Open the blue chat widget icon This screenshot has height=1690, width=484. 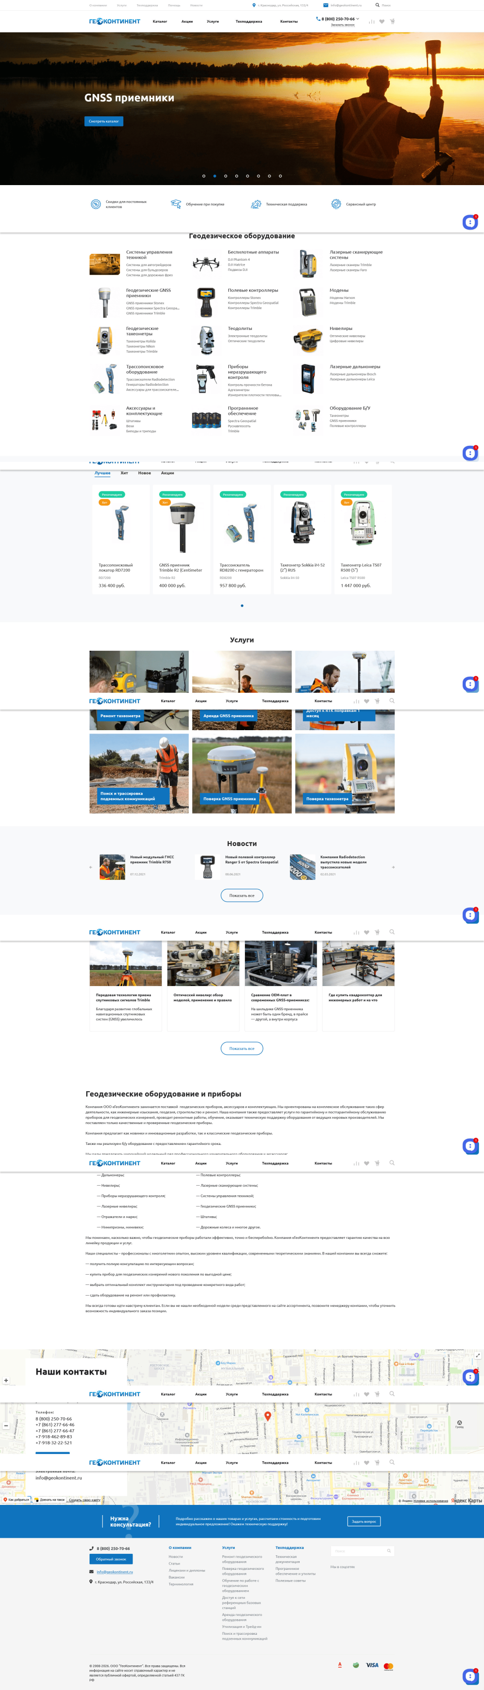pos(470,222)
